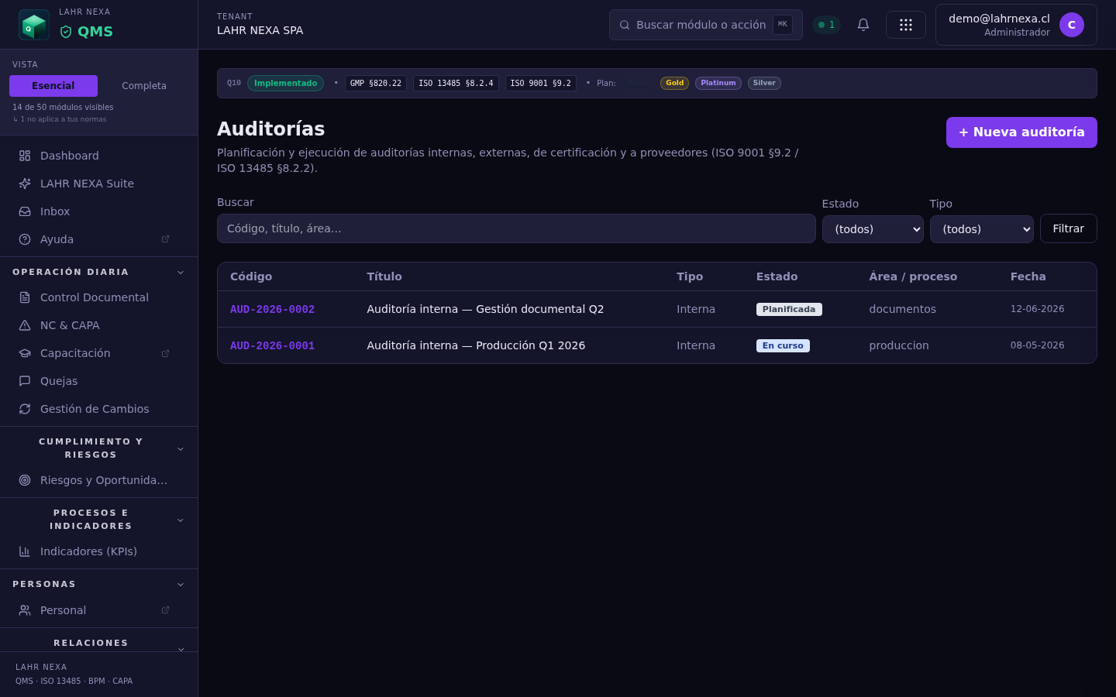Click the Código column header

251,276
